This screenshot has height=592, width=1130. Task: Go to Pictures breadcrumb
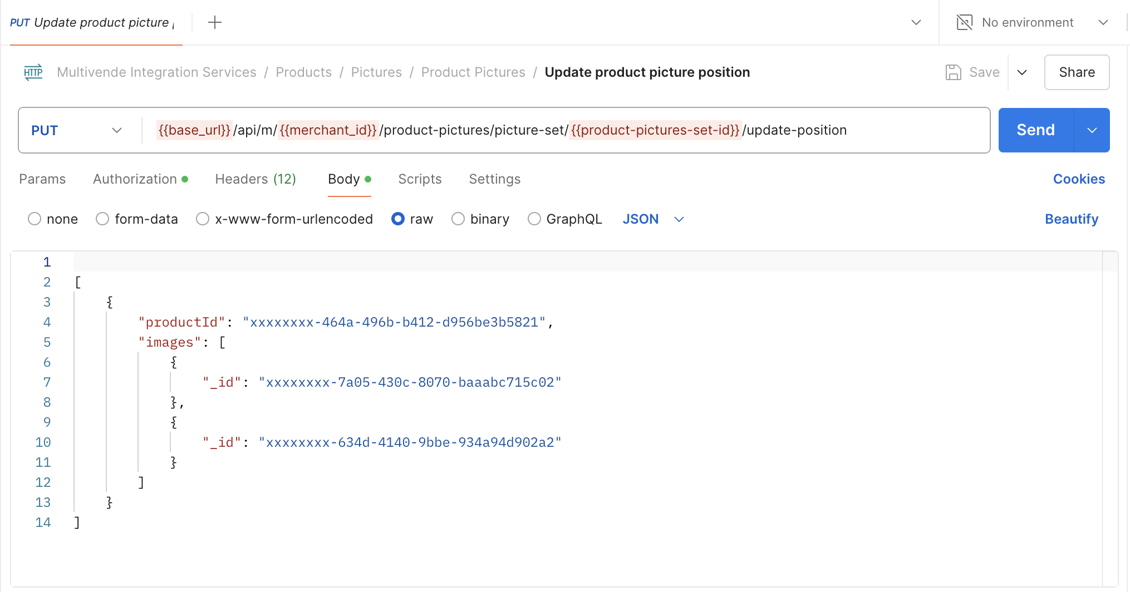pos(376,72)
